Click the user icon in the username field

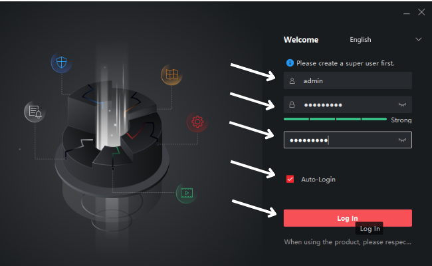tap(292, 80)
